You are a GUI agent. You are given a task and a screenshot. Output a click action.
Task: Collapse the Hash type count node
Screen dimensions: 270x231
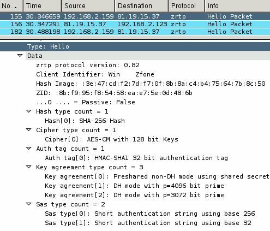click(x=29, y=111)
